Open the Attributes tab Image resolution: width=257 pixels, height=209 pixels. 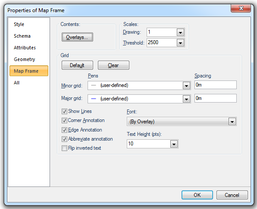[25, 48]
